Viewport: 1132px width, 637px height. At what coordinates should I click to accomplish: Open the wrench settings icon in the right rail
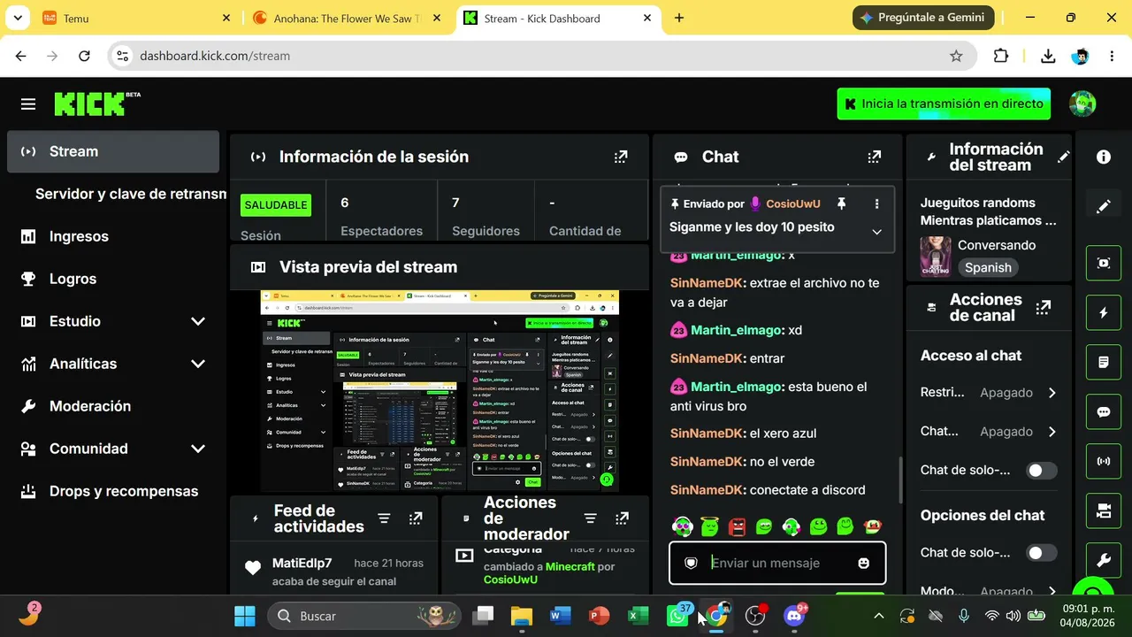[x=1104, y=560]
